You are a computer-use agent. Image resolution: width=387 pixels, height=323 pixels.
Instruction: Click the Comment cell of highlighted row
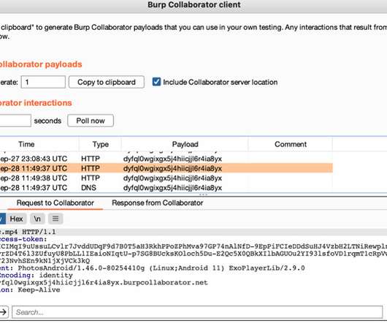pos(291,168)
